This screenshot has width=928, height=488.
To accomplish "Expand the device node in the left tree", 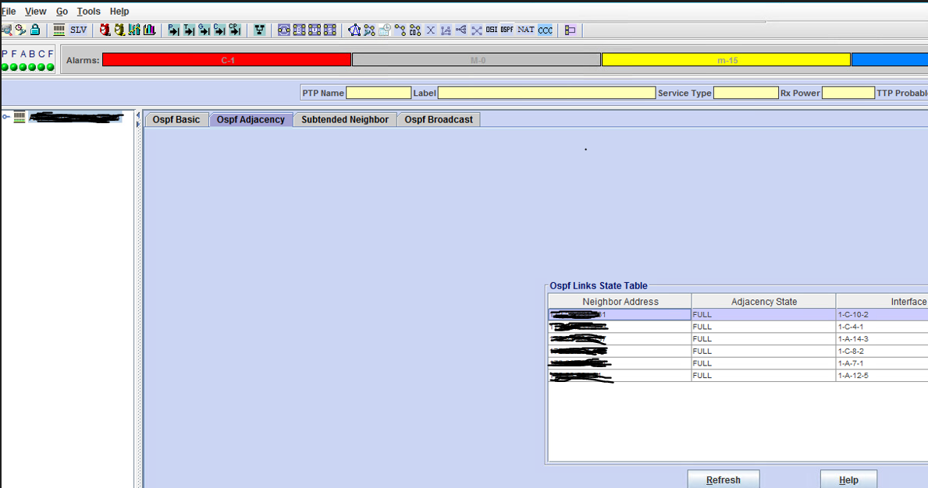I will (x=6, y=117).
